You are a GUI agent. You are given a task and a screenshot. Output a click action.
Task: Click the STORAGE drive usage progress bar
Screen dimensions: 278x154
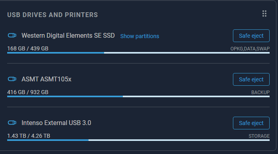pyautogui.click(x=138, y=140)
